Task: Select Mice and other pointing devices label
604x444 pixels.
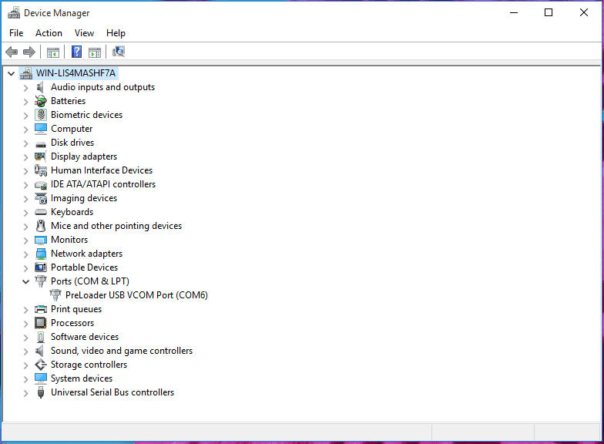Action: click(x=116, y=226)
